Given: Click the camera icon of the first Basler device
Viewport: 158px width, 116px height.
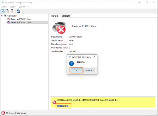Looking at the screenshot, I should 8,19.
